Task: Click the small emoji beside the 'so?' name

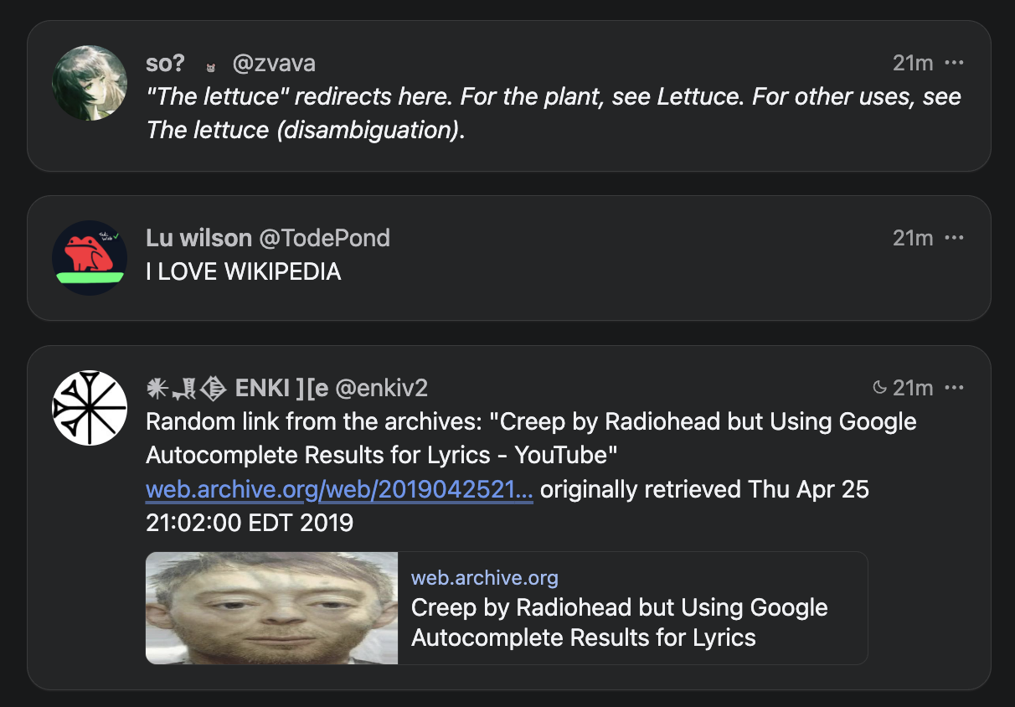Action: tap(211, 65)
